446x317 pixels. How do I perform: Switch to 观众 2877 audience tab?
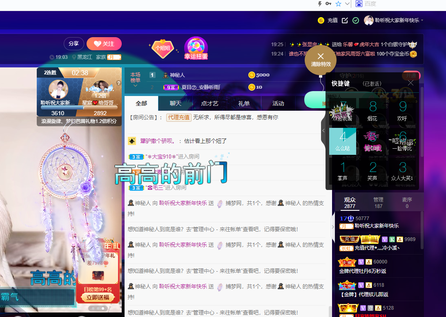point(350,203)
